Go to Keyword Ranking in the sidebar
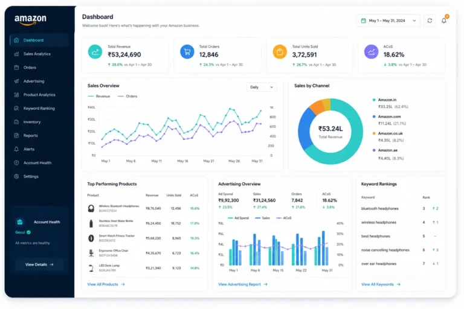This screenshot has width=464, height=309. [x=39, y=108]
